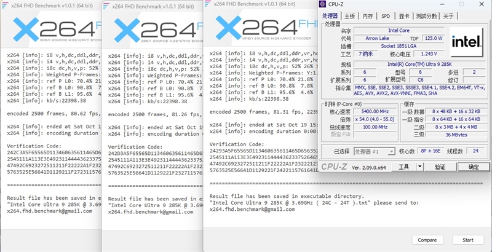This screenshot has height=252, width=492.
Task: Click the '24C - 24T ).txt' file name line
Action: (315, 203)
